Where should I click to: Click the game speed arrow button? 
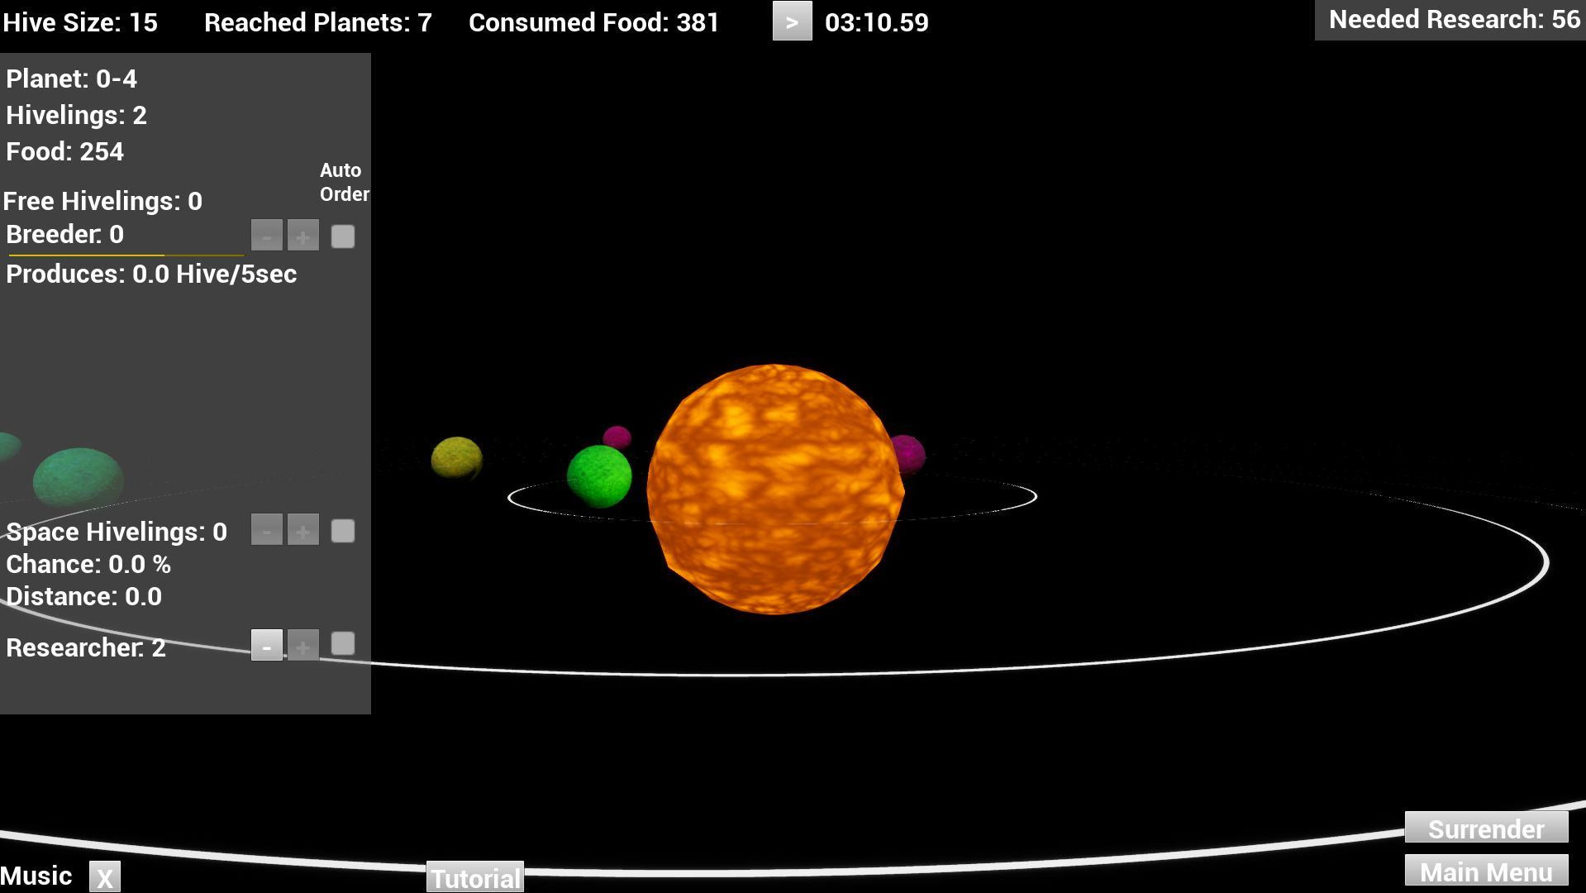pos(792,21)
